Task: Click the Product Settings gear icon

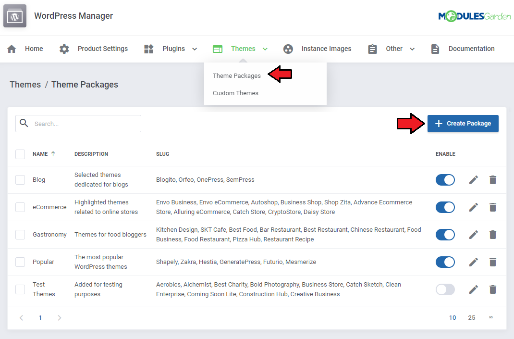Action: [x=64, y=49]
